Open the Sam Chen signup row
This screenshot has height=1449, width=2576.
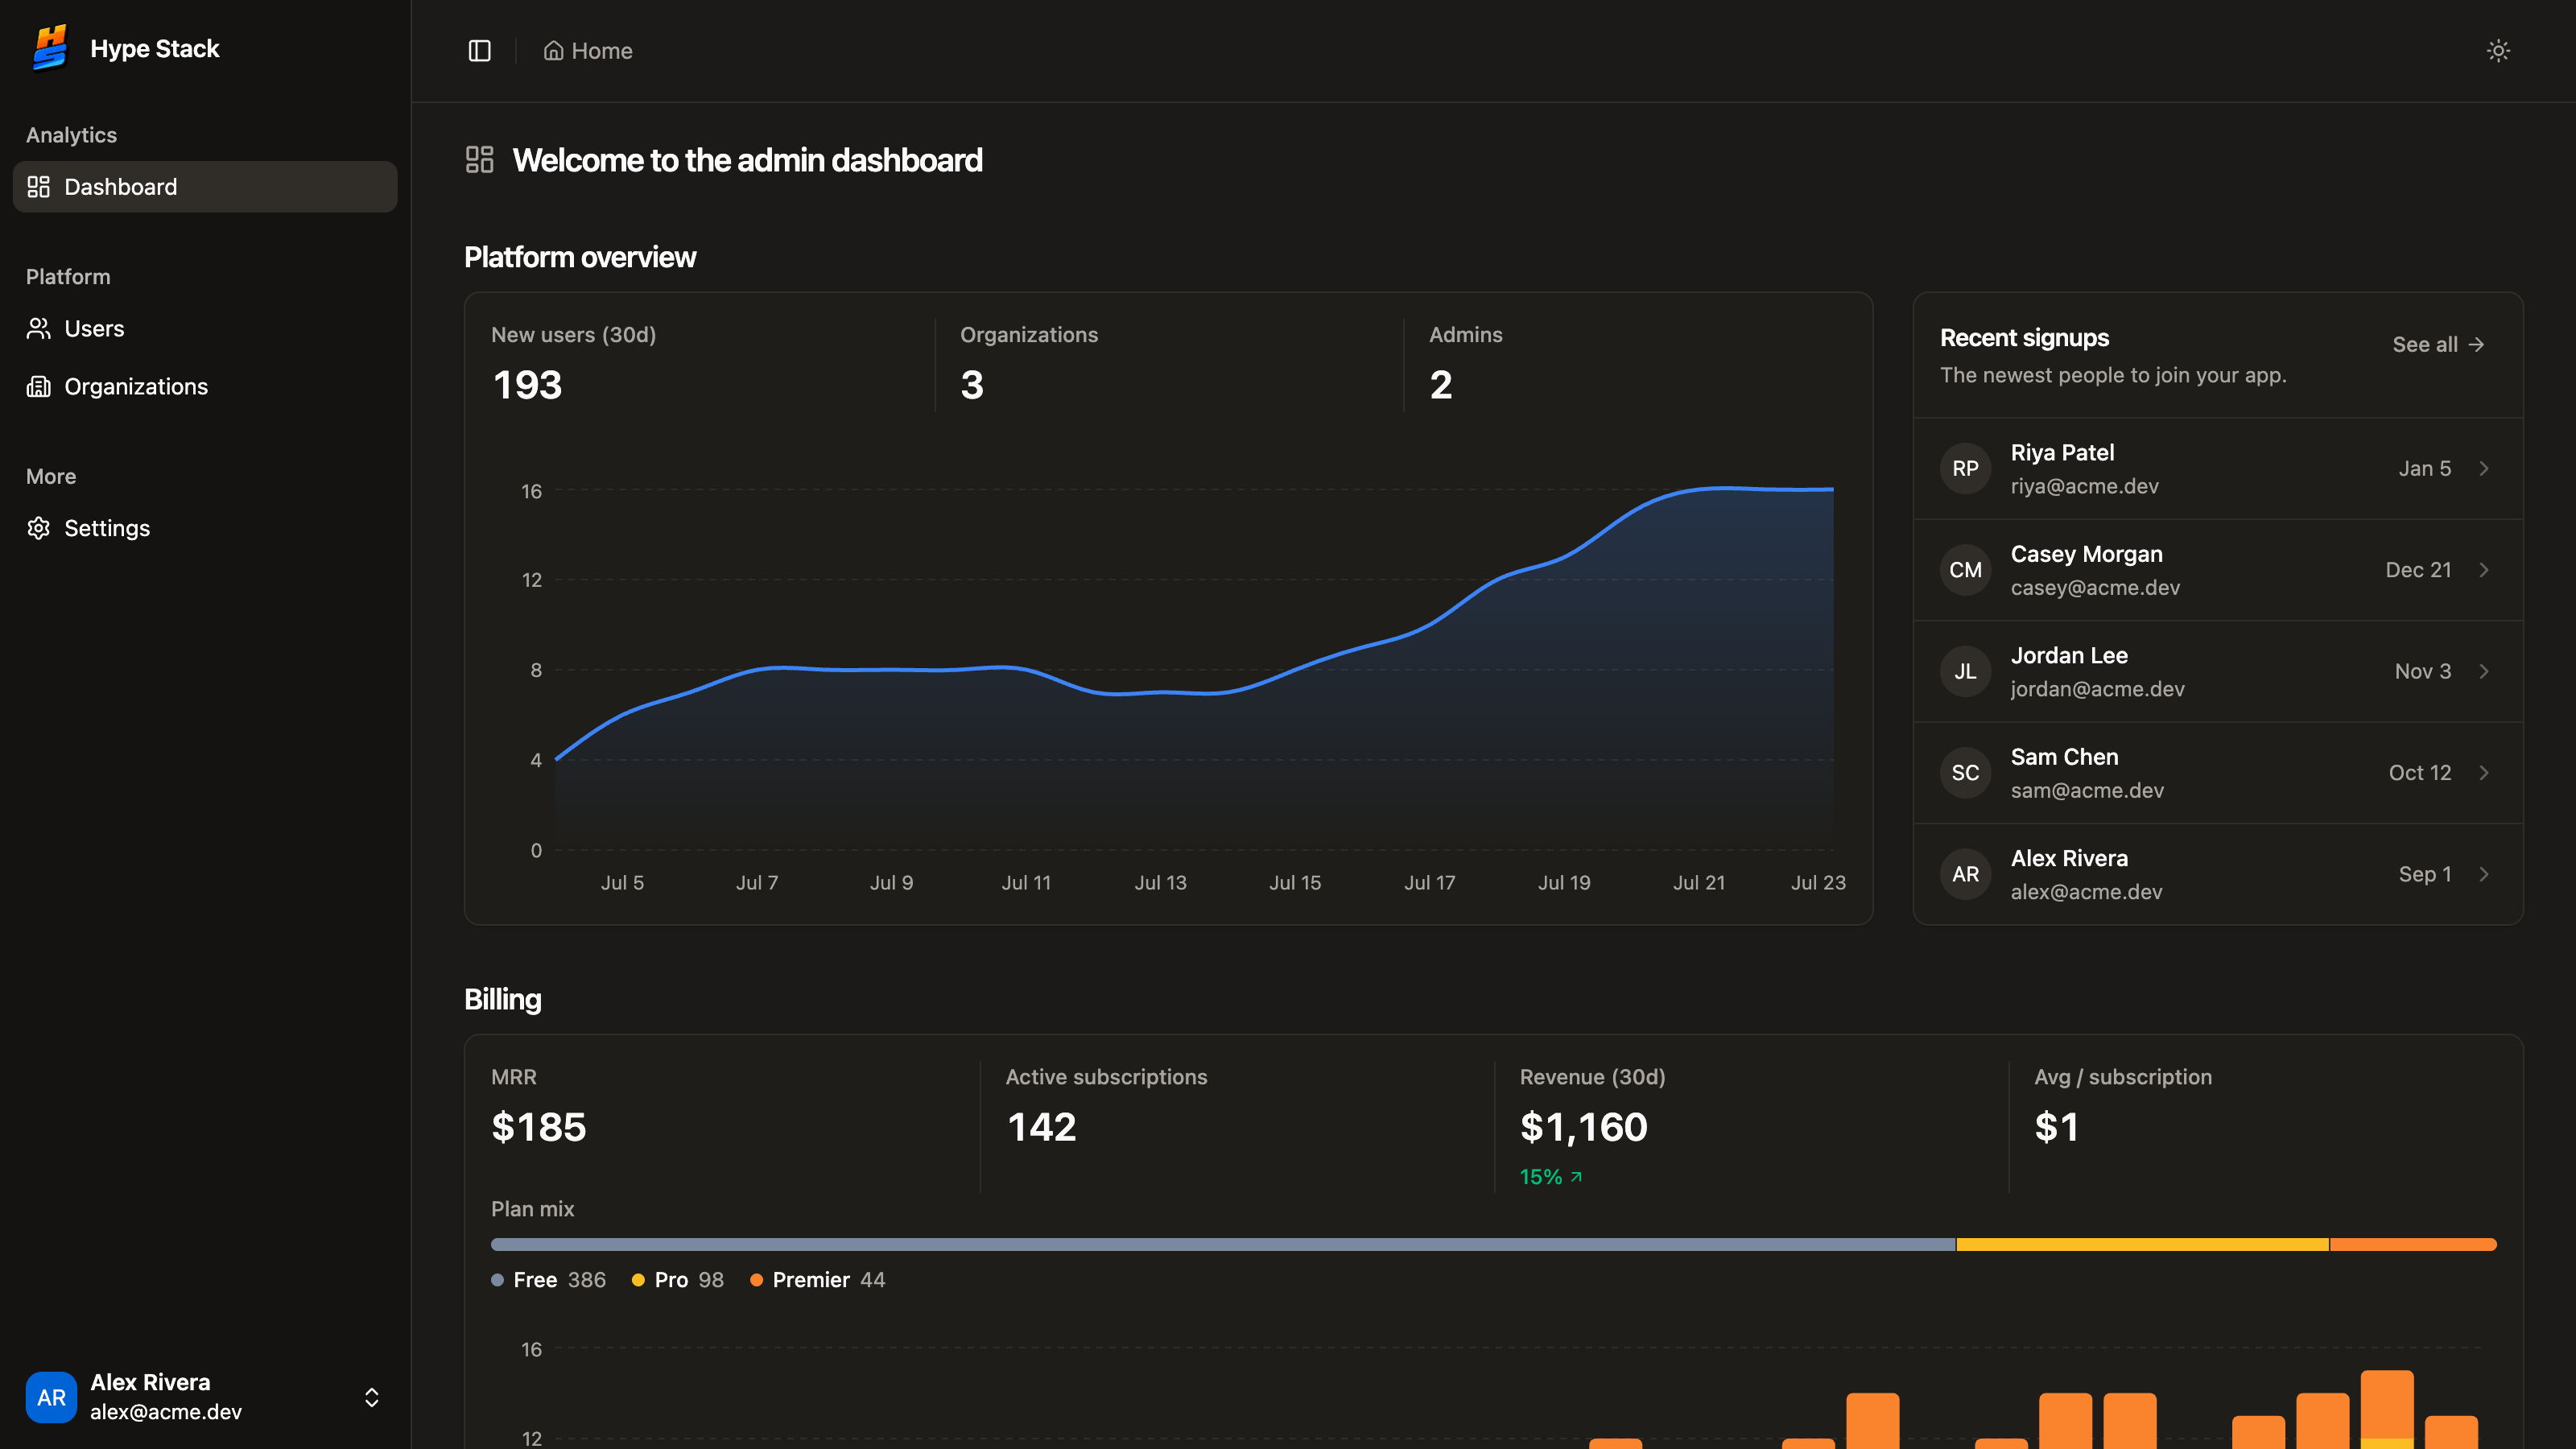click(x=2218, y=773)
